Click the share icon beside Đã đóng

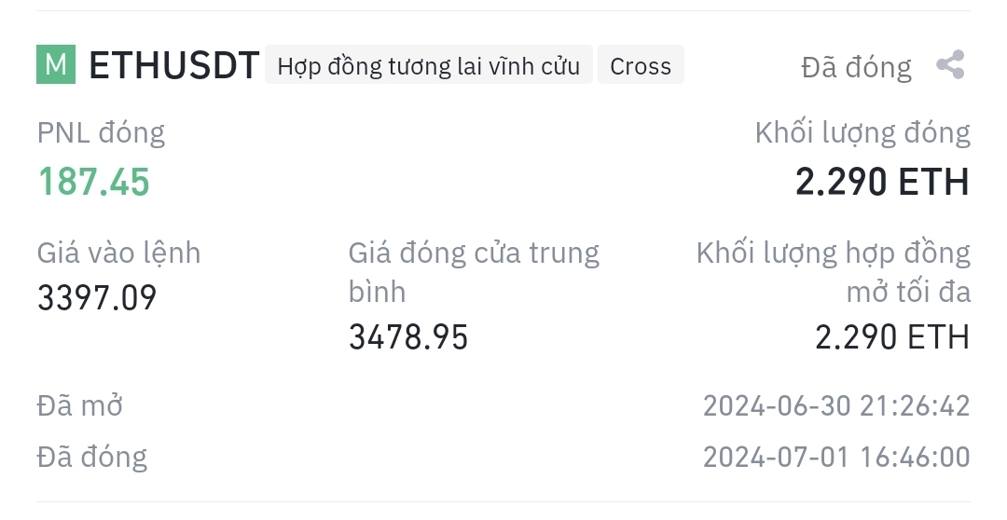pyautogui.click(x=950, y=65)
